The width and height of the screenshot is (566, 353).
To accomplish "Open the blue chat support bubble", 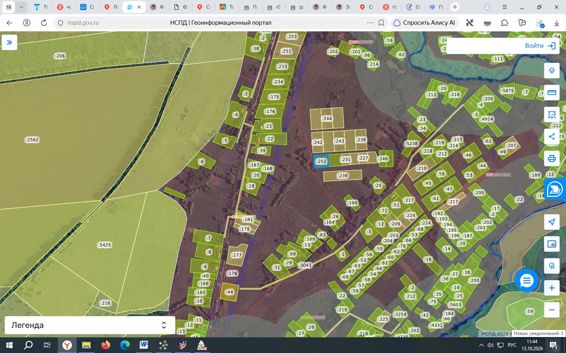I will point(527,280).
